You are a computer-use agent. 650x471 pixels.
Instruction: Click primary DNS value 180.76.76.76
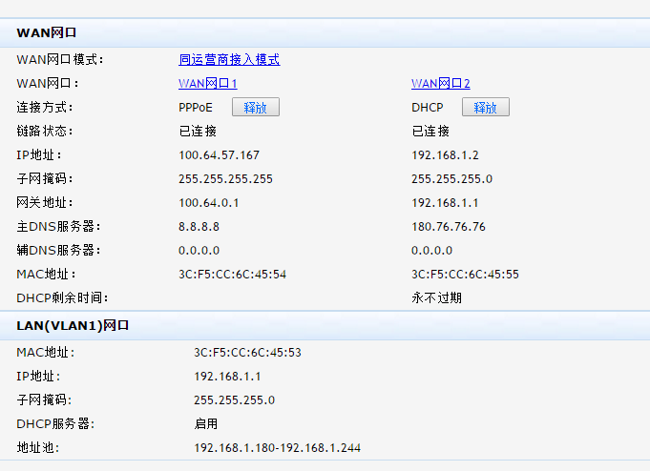click(448, 227)
